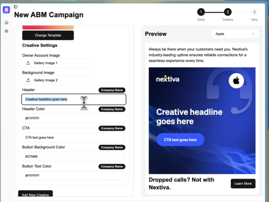Focus Button Text Color #FFFFFF field
The height and width of the screenshot is (202, 269).
(74, 175)
